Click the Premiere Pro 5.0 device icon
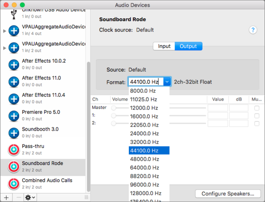This screenshot has width=265, height=202. (x=14, y=116)
